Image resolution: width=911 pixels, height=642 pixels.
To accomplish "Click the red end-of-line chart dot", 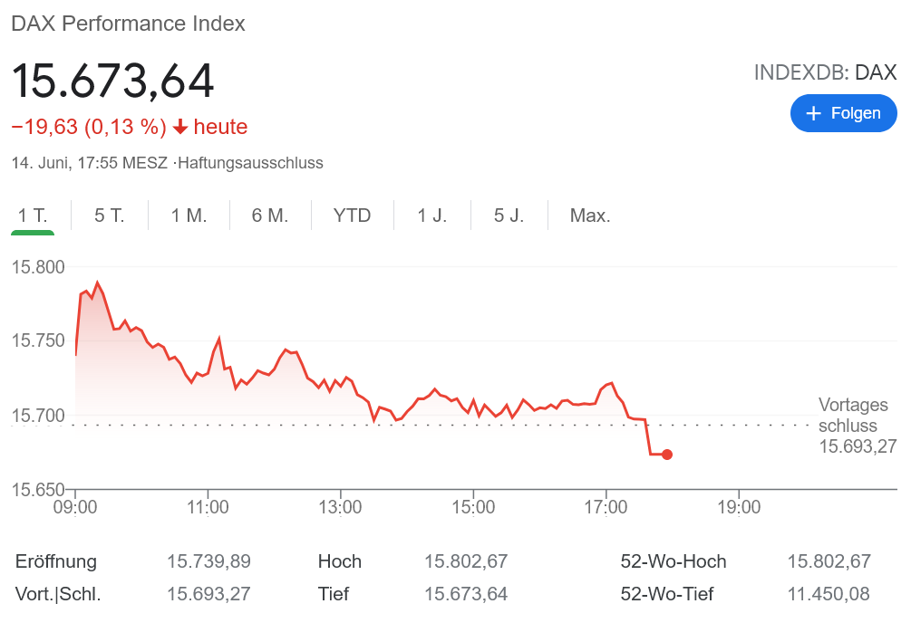I will (667, 455).
